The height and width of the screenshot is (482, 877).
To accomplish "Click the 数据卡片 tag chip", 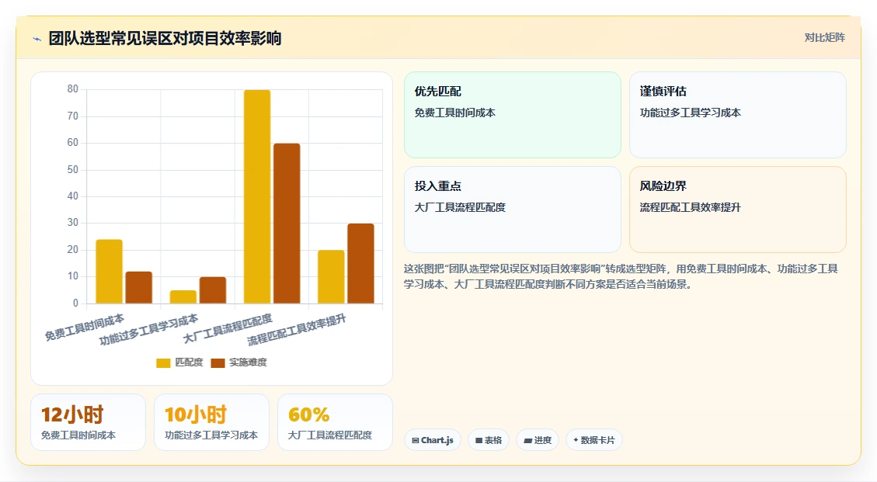I will [594, 440].
